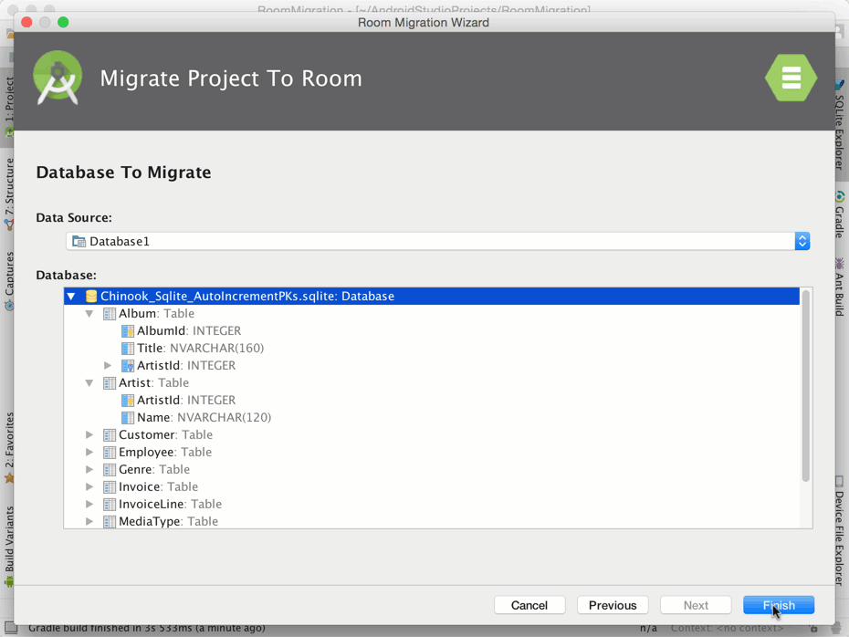The height and width of the screenshot is (637, 849).
Task: Click the Invoice table icon
Action: (x=110, y=487)
